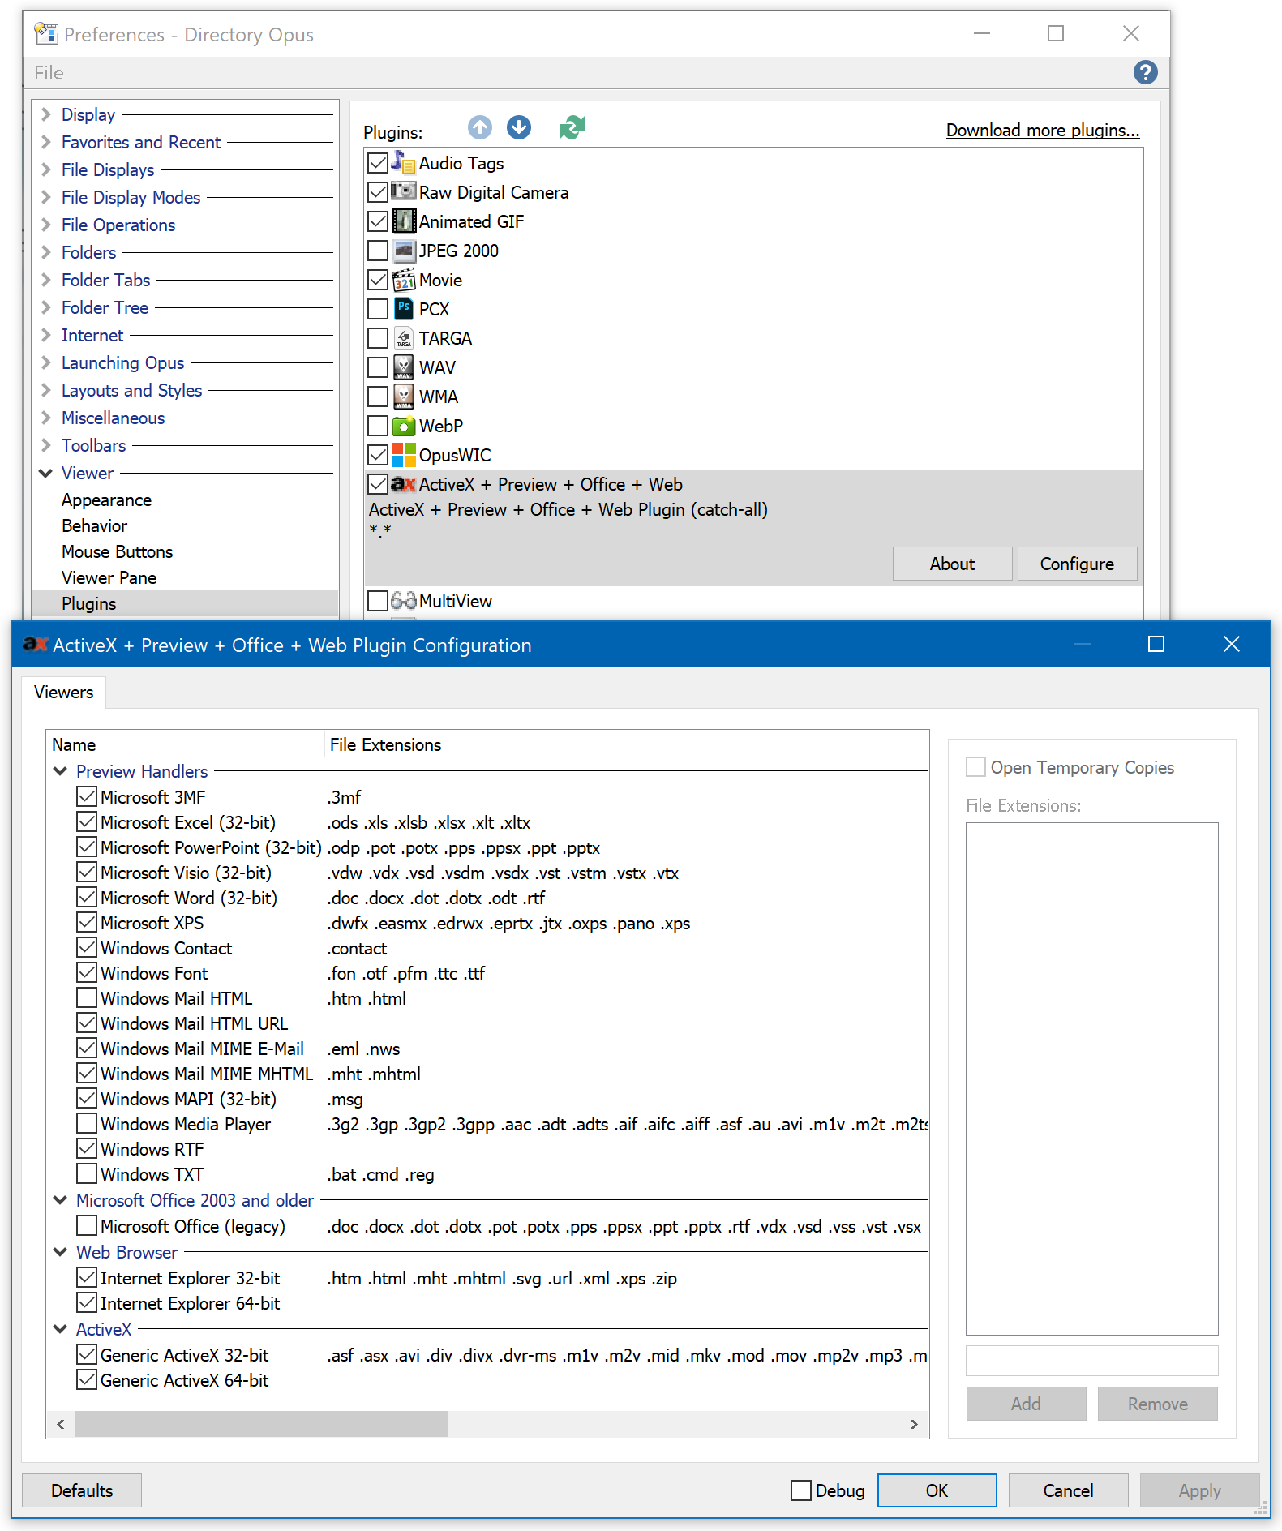This screenshot has height=1531, width=1282.
Task: Select the Raw Digital Camera plugin icon
Action: tap(403, 192)
